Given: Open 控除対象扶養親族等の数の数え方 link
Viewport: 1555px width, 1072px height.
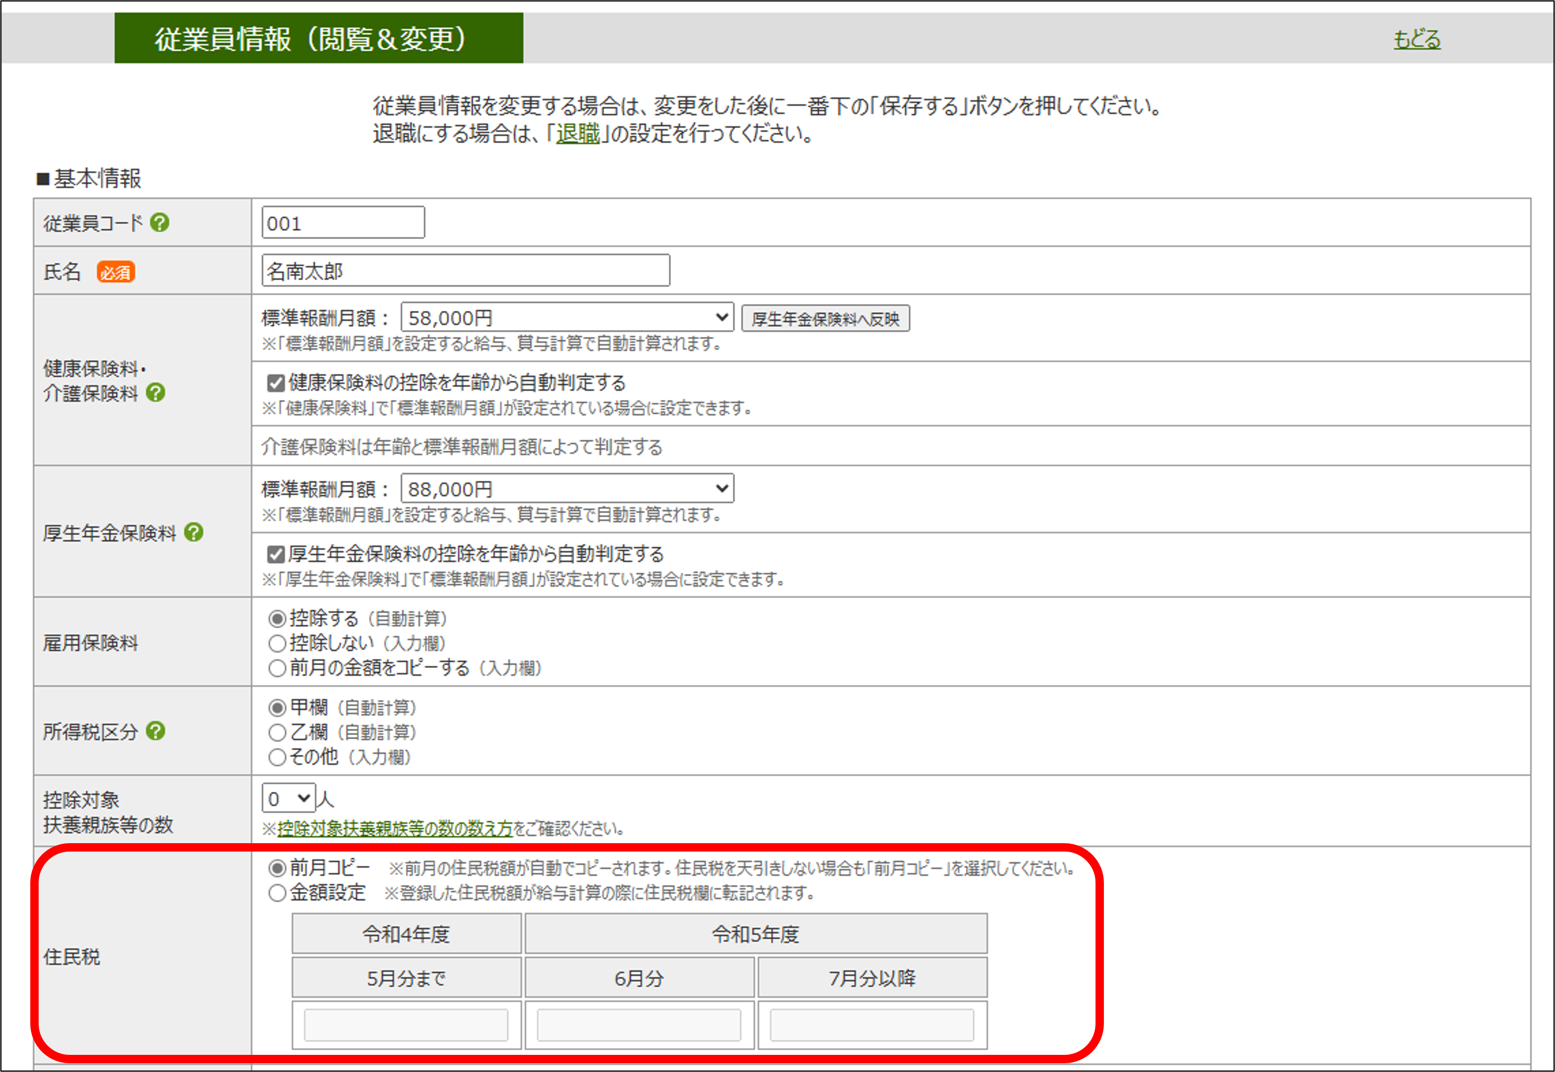Looking at the screenshot, I should point(395,829).
